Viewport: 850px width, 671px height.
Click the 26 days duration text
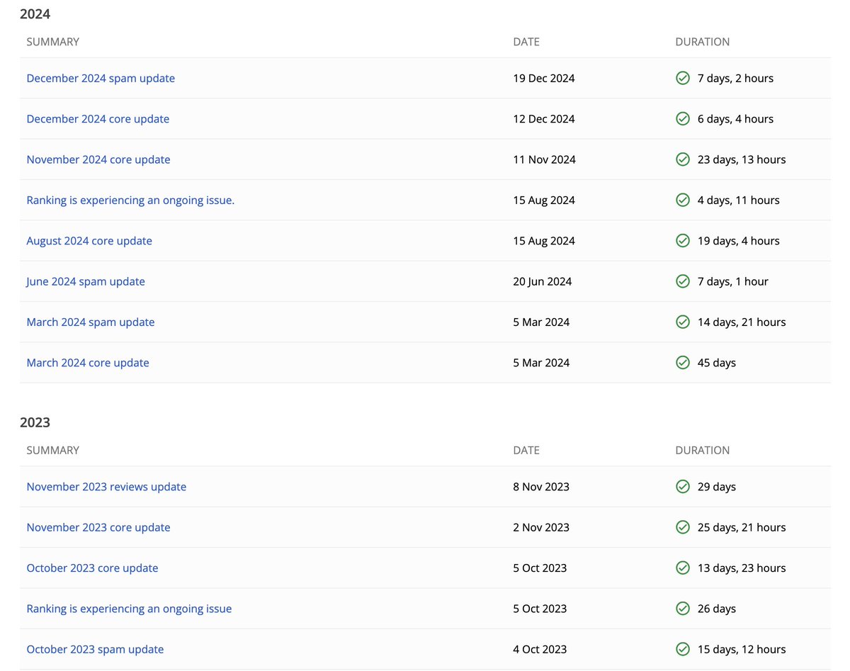coord(717,609)
